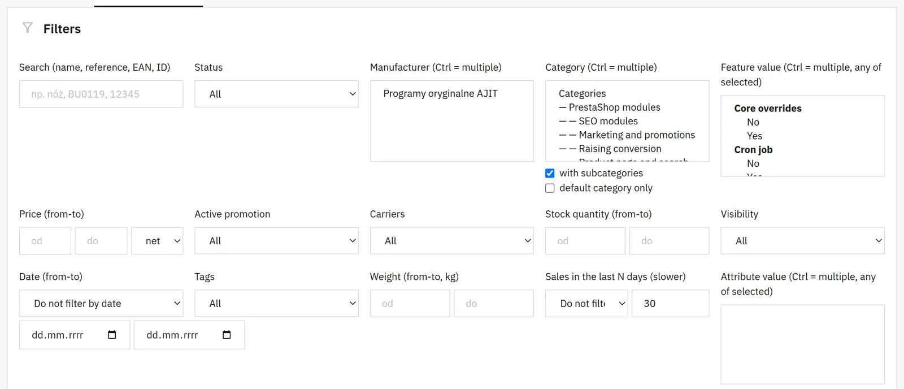The image size is (904, 389).
Task: Open the 'Do not filter by date' dropdown
Action: (101, 303)
